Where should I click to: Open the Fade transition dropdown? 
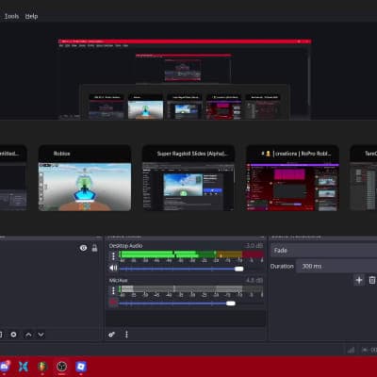point(323,251)
